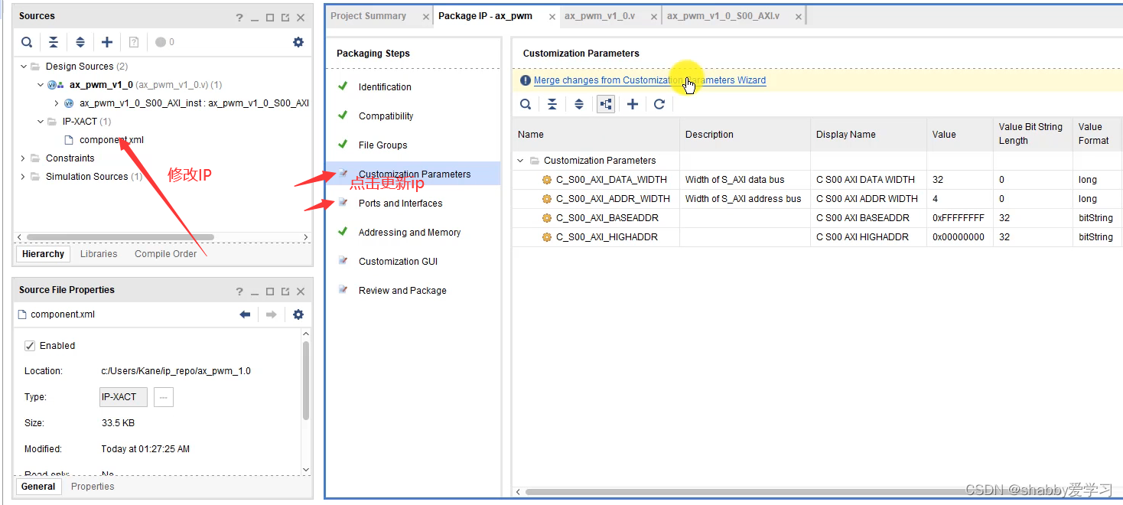The height and width of the screenshot is (505, 1123).
Task: Open the ax_pwm_v1_0_S00_AXI.v tab
Action: tap(723, 16)
